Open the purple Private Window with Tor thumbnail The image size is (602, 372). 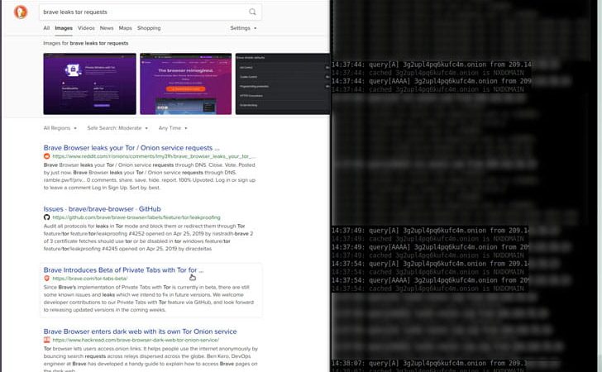coord(89,83)
